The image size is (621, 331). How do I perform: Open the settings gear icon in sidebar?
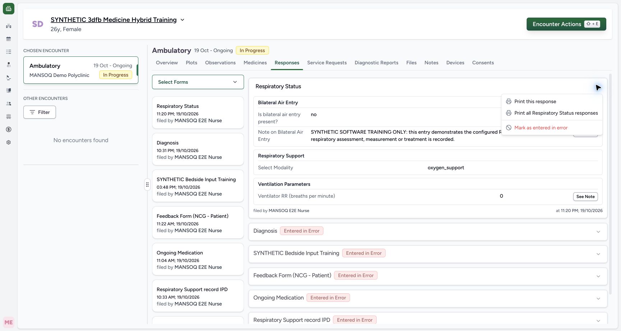click(9, 142)
